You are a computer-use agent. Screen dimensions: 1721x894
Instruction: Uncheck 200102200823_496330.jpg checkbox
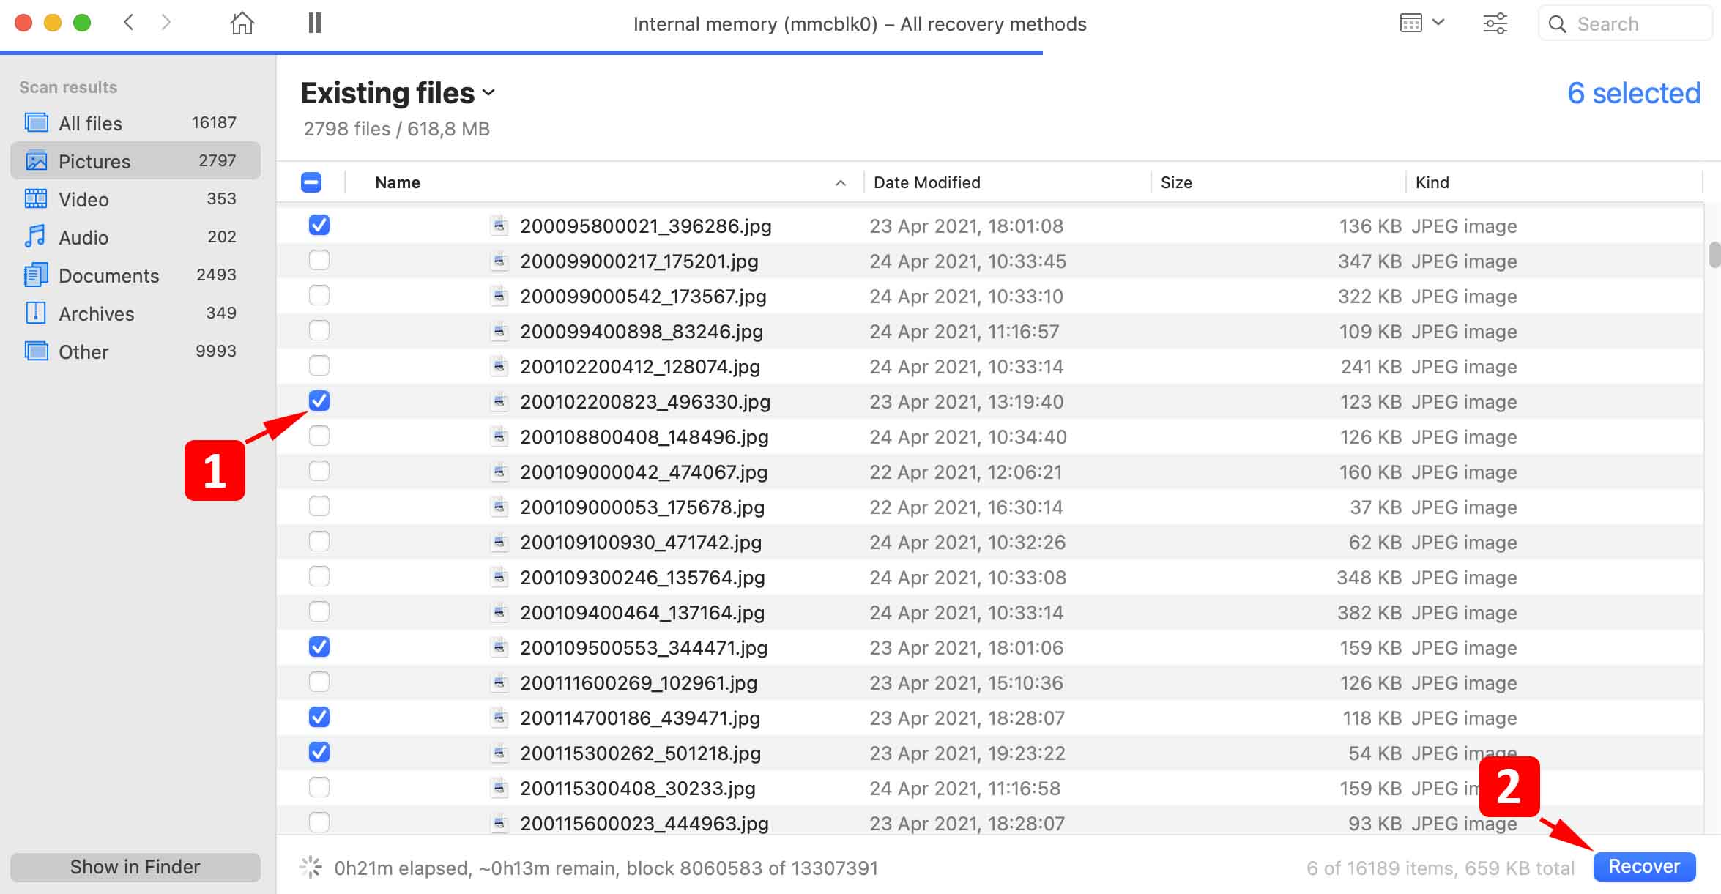[319, 401]
